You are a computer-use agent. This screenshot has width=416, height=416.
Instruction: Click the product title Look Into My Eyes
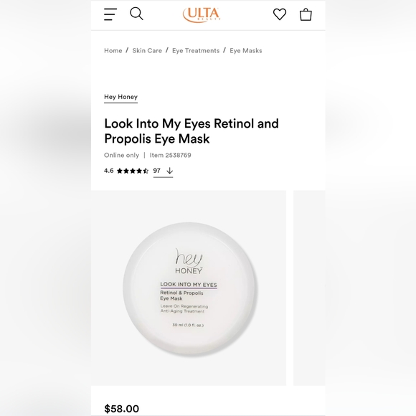click(192, 131)
